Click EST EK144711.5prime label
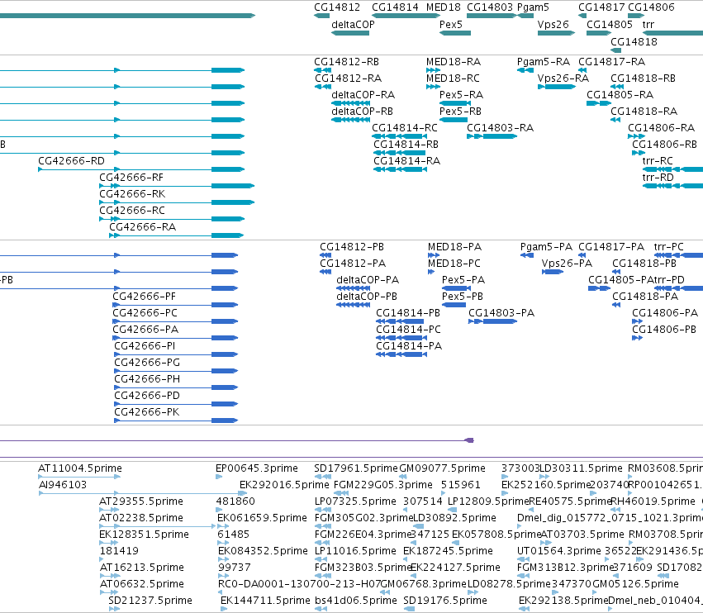 [x=265, y=601]
